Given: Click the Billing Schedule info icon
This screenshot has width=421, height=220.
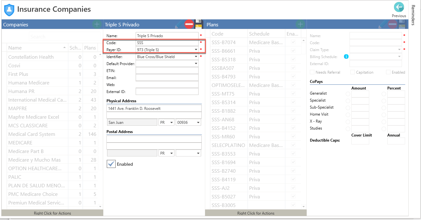Looking at the screenshot, I should (x=346, y=57).
